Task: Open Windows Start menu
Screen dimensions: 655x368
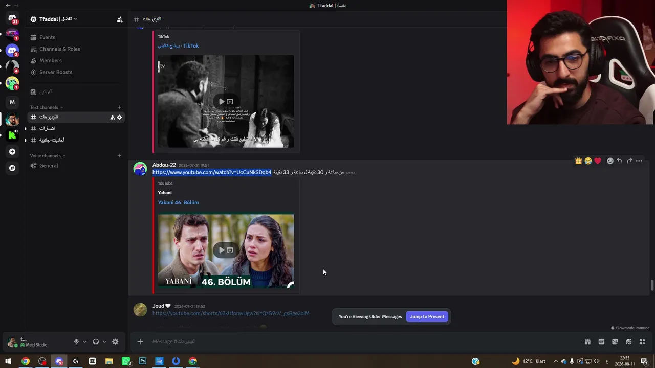Action: pyautogui.click(x=8, y=361)
